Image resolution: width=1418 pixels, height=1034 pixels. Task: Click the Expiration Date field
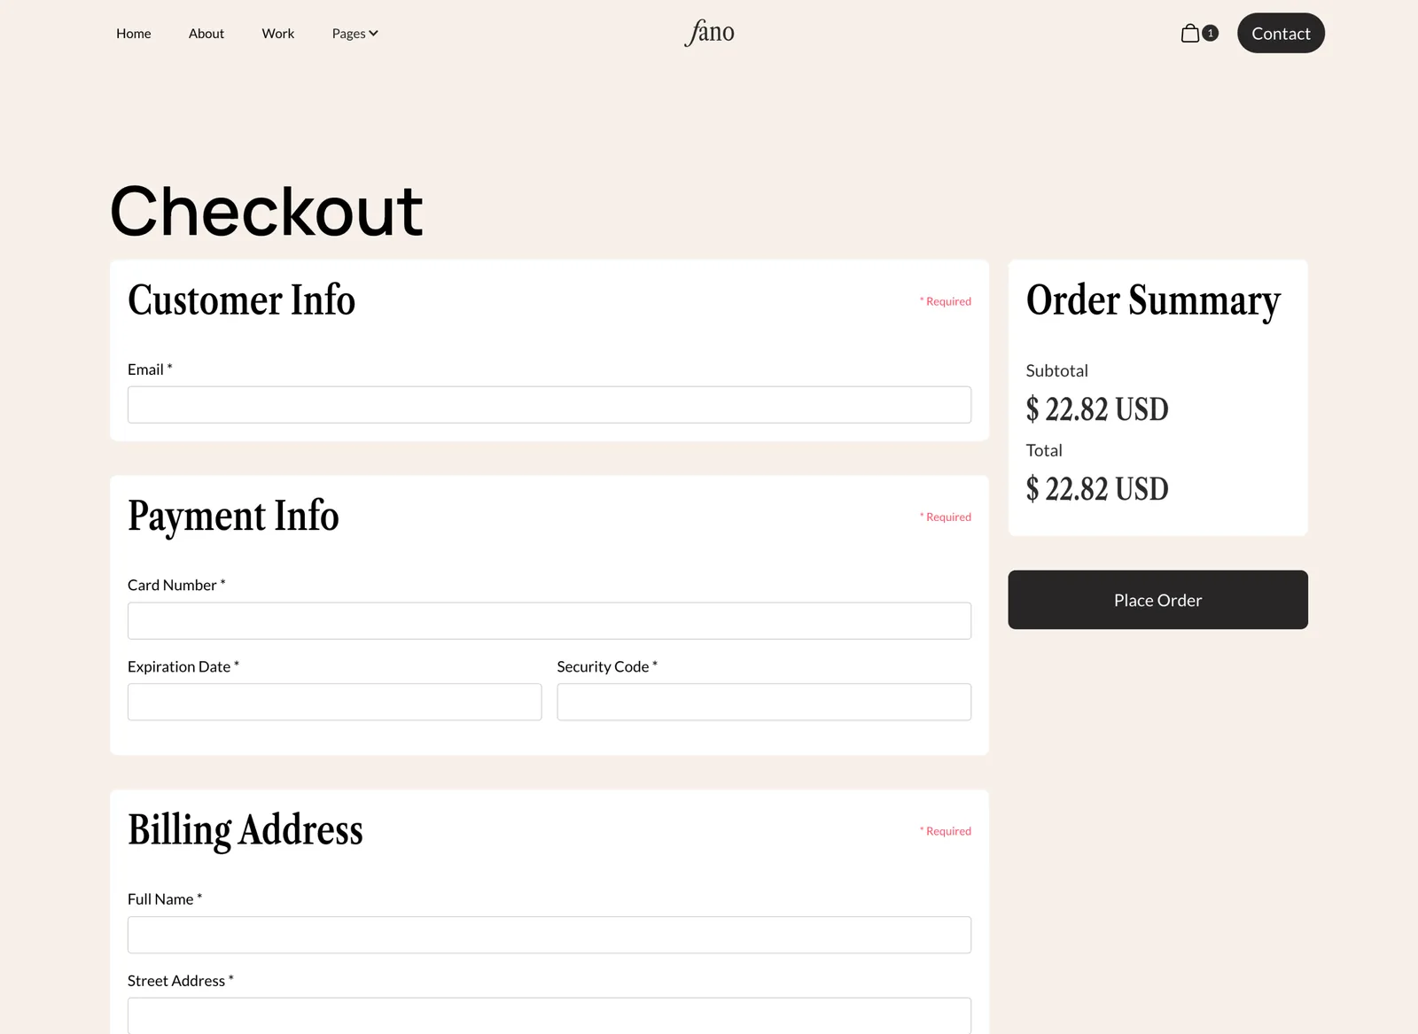[x=334, y=702]
